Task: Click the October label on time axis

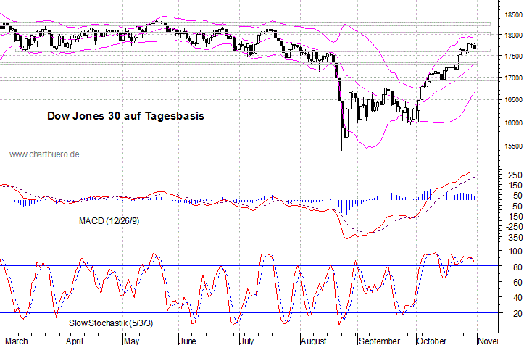Action: [x=431, y=341]
